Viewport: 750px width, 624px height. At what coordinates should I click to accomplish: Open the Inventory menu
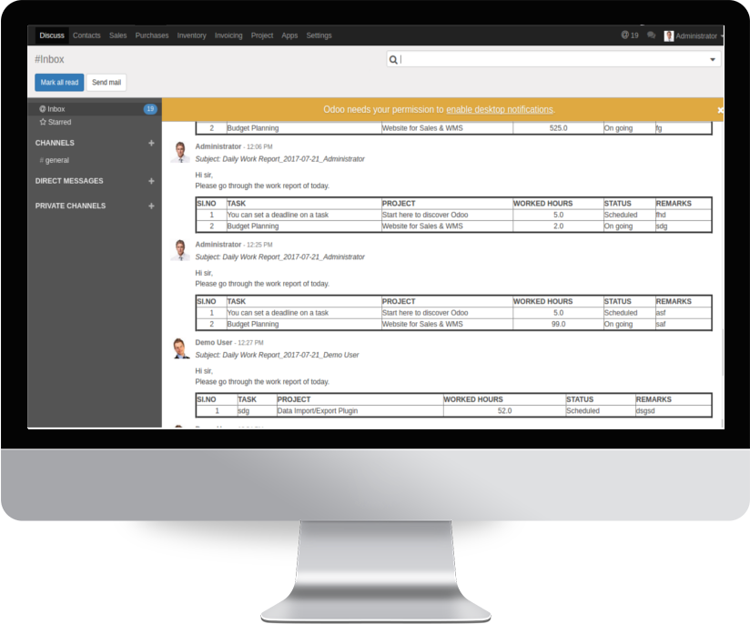[191, 35]
